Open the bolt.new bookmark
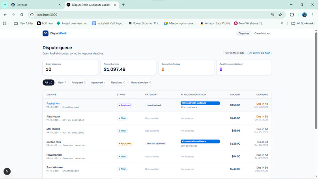The width and height of the screenshot is (318, 179). click(x=45, y=23)
